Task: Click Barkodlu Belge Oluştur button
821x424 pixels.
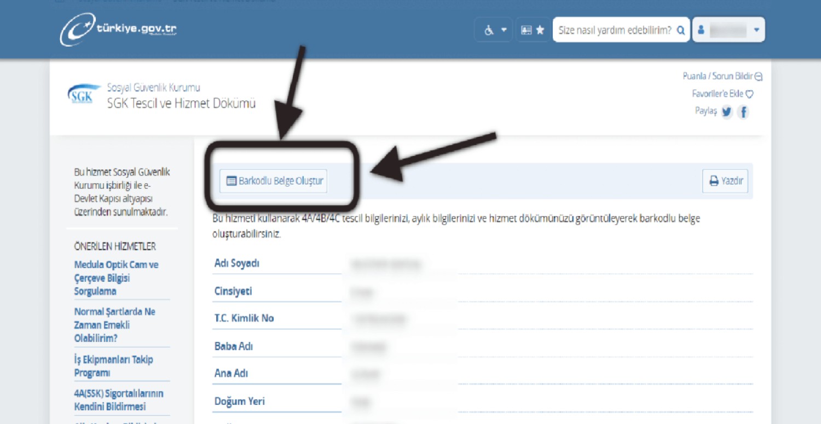Action: tap(273, 181)
